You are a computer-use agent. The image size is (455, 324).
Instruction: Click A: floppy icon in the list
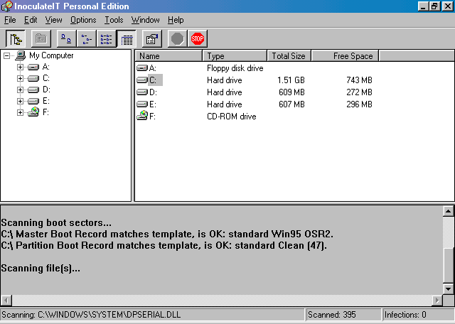(x=142, y=68)
